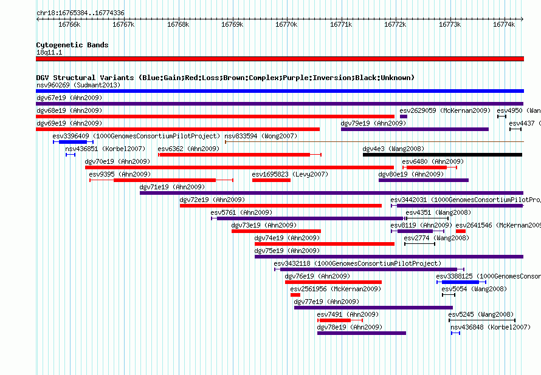Image resolution: width=541 pixels, height=375 pixels.
Task: Open the dgv72e19 (Ahn2009) label
Action: pos(212,200)
